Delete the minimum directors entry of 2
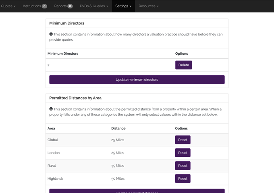 [183, 65]
